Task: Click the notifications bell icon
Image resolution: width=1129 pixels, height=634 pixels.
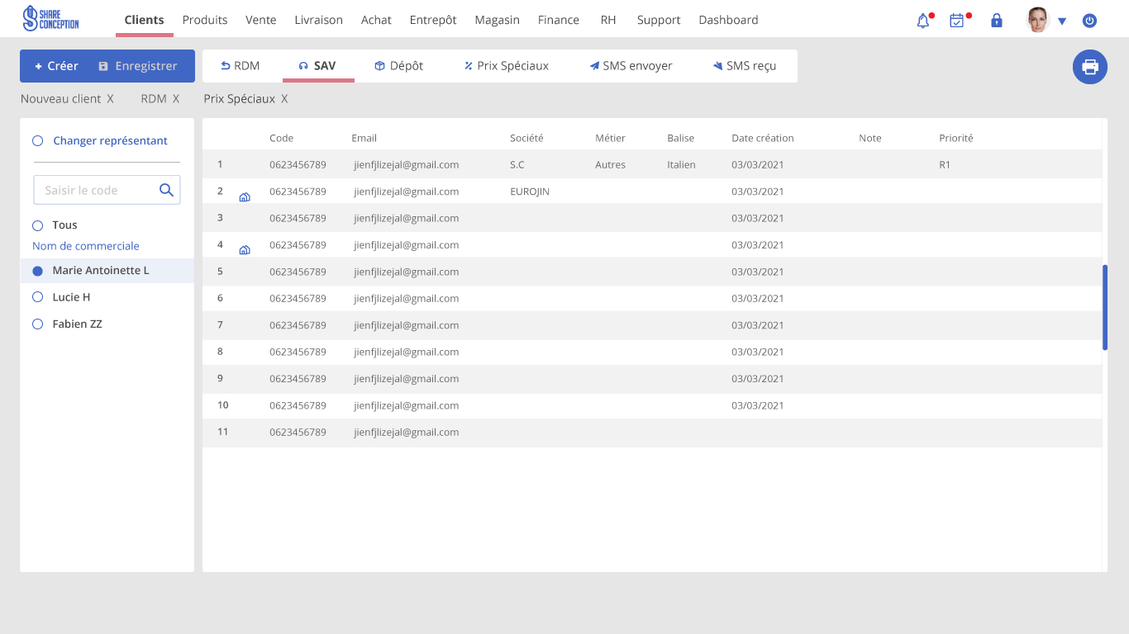Action: click(x=923, y=21)
